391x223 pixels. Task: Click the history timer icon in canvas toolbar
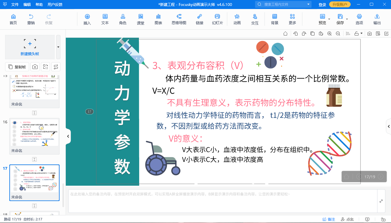click(378, 34)
